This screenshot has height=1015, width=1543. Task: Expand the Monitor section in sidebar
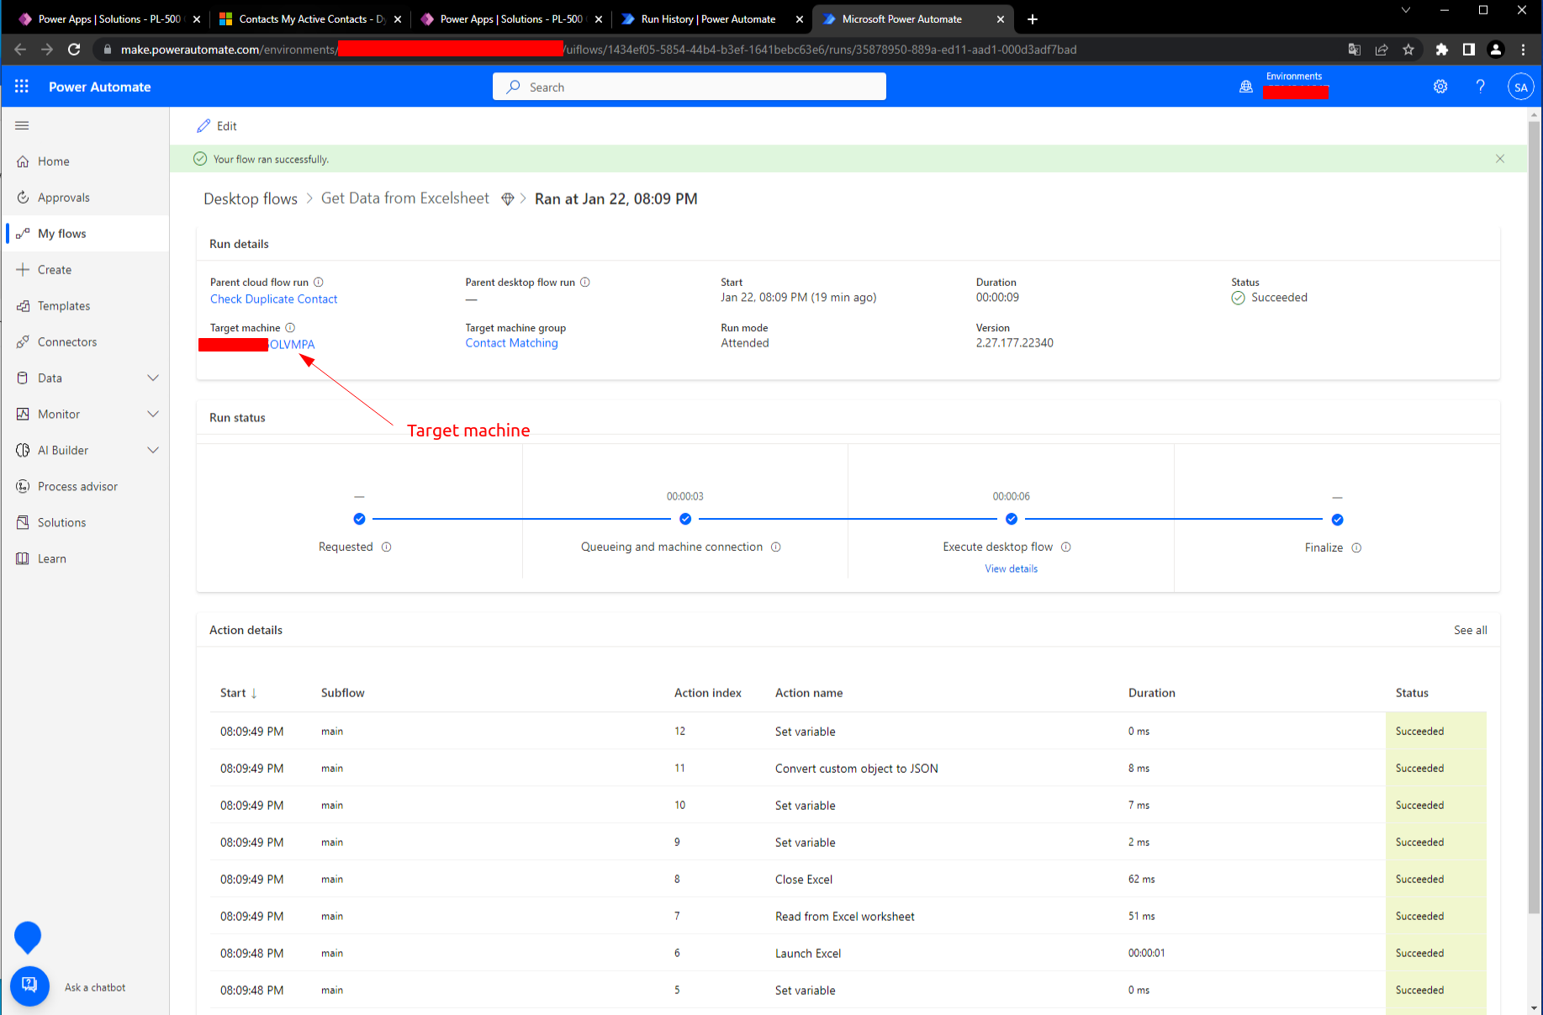tap(153, 415)
